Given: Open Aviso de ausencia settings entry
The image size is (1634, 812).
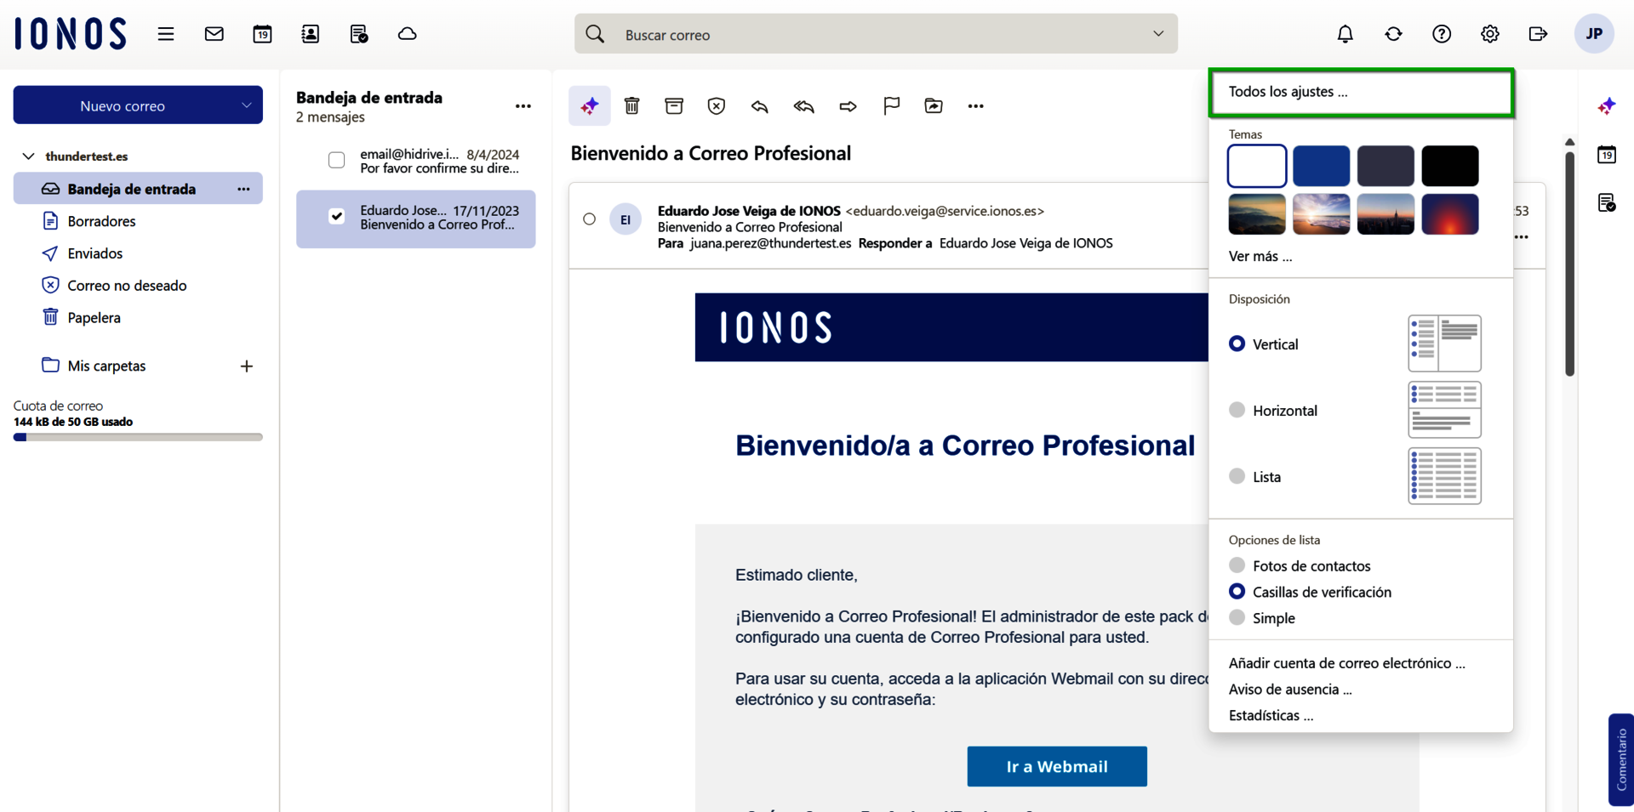Looking at the screenshot, I should pos(1290,689).
